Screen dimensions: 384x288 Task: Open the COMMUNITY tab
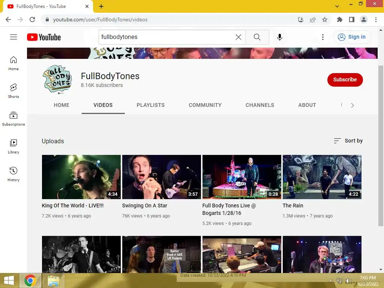[205, 105]
